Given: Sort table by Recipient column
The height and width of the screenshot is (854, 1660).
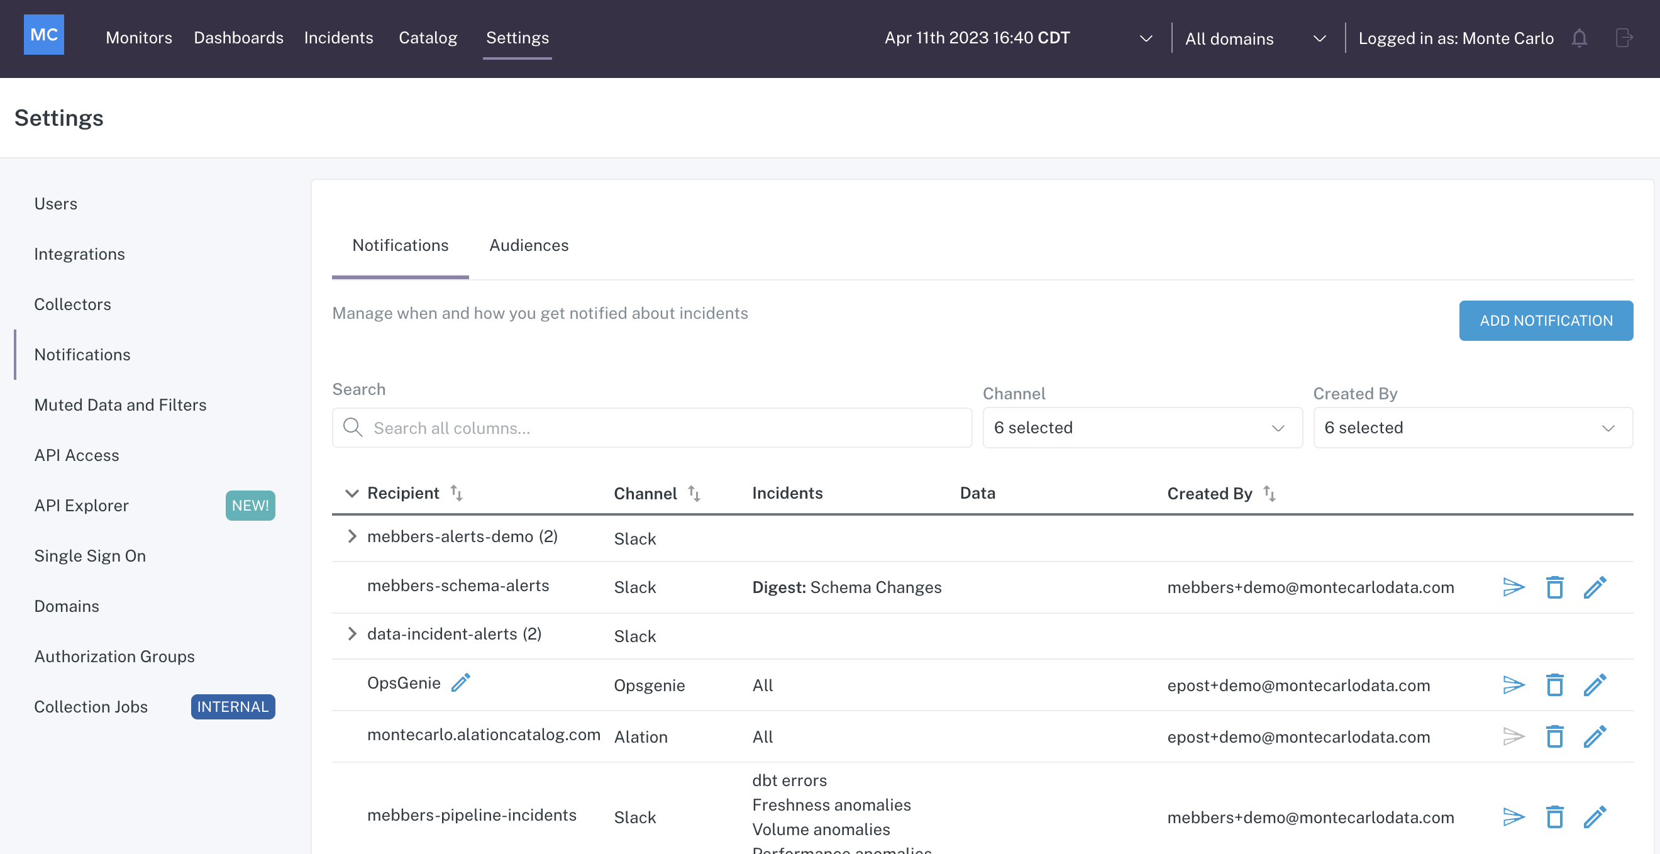Looking at the screenshot, I should [456, 493].
